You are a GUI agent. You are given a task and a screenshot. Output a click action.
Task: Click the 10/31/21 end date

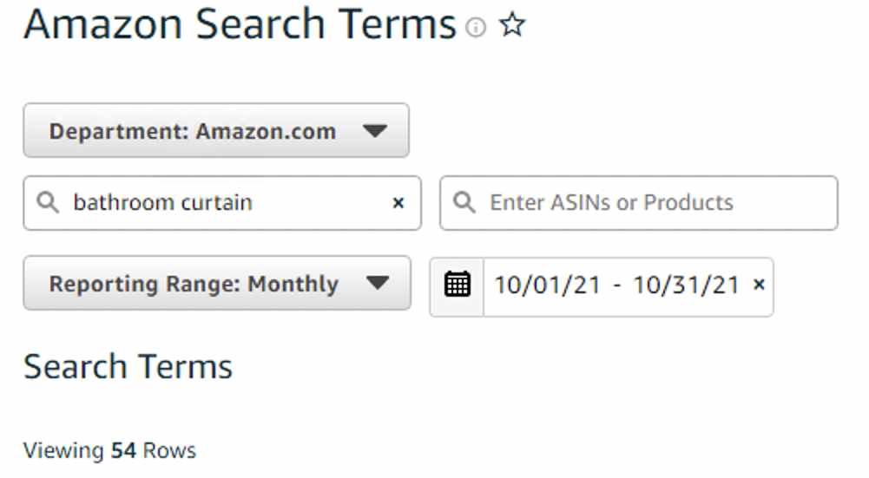pyautogui.click(x=686, y=285)
